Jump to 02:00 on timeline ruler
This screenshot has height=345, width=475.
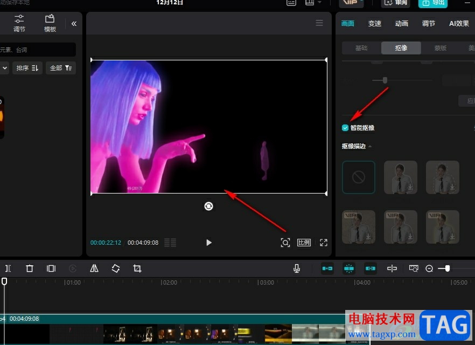click(169, 282)
